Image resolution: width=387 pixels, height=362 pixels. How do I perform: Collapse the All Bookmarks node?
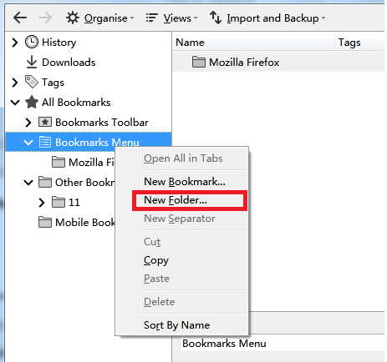[x=15, y=103]
